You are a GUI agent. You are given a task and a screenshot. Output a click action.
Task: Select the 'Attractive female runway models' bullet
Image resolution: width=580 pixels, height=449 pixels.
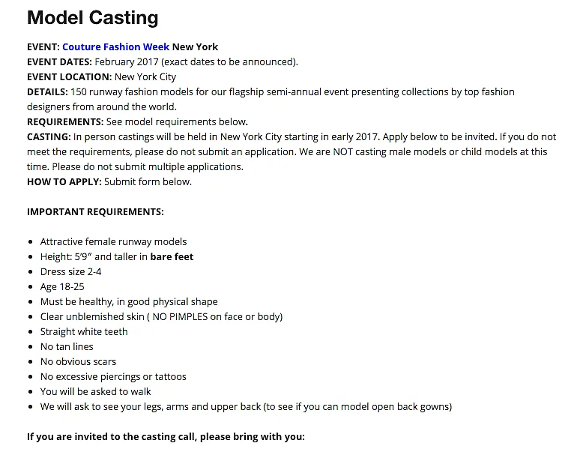click(x=114, y=241)
